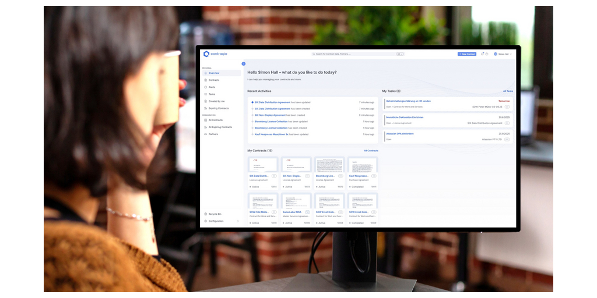Expand the Simon Hall user dropdown
Viewport: 597px width, 298px height.
503,54
